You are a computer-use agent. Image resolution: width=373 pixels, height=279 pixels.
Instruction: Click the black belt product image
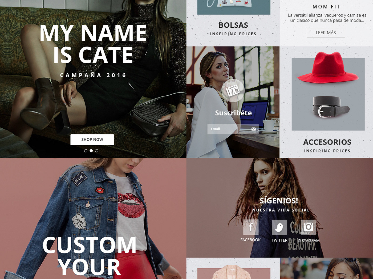click(331, 107)
